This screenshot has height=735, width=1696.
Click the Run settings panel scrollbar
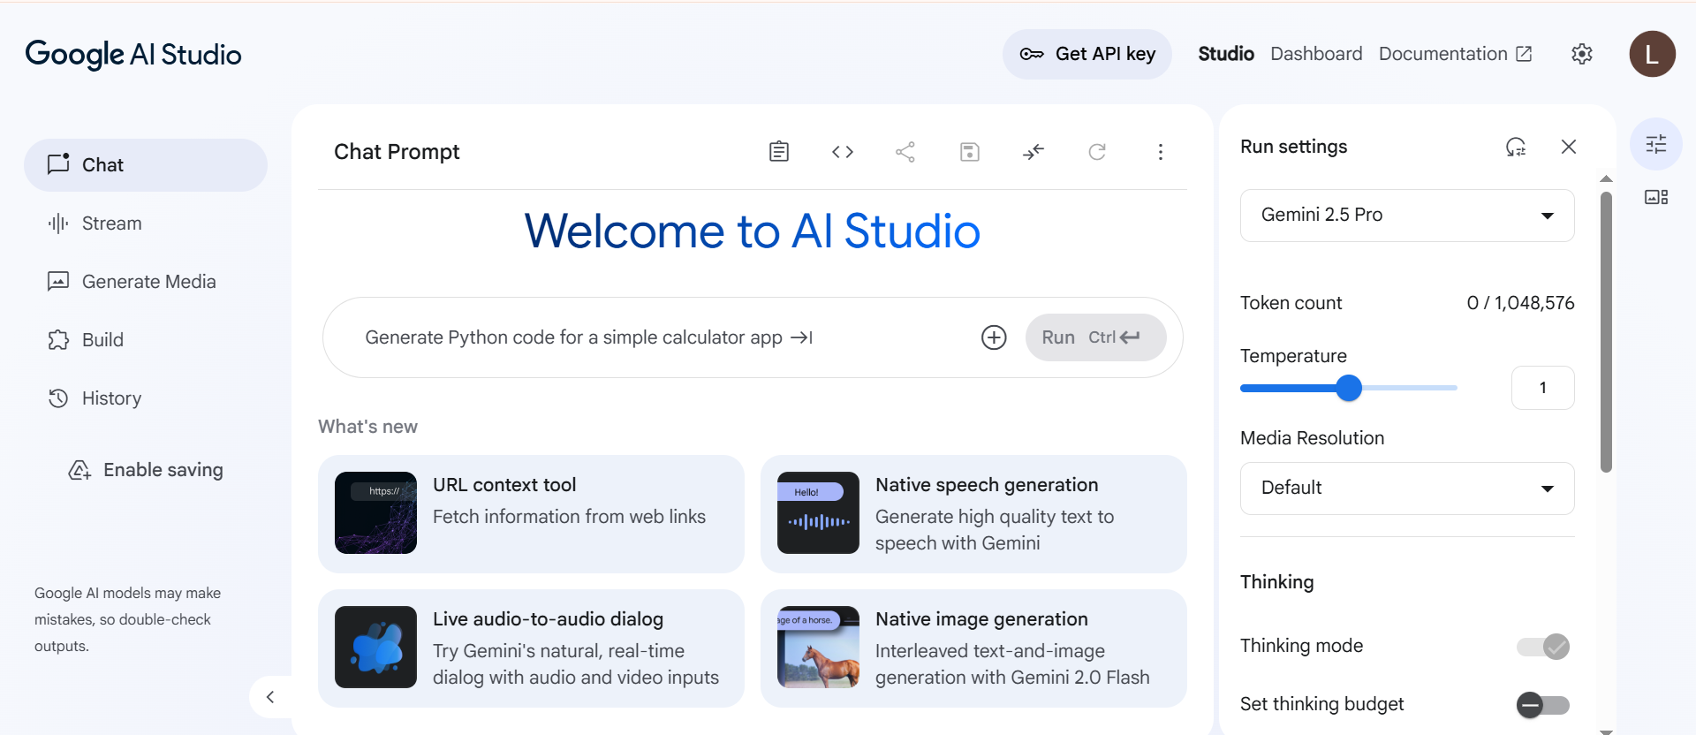[x=1607, y=331]
